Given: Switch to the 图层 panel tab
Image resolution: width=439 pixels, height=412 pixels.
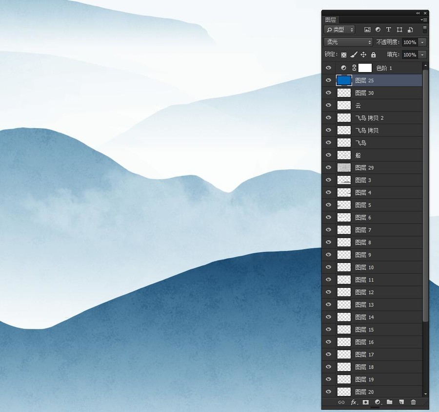Looking at the screenshot, I should (330, 20).
